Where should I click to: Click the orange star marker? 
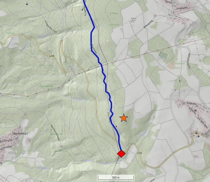pyautogui.click(x=124, y=118)
